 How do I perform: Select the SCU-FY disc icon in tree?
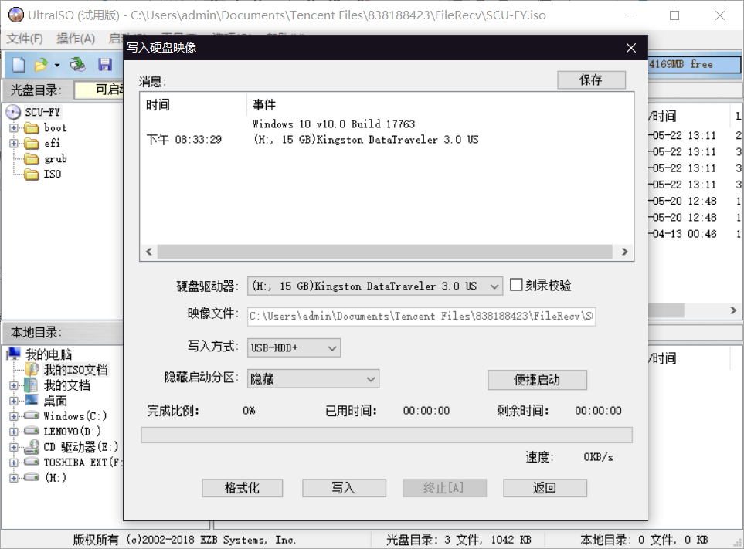pyautogui.click(x=13, y=113)
